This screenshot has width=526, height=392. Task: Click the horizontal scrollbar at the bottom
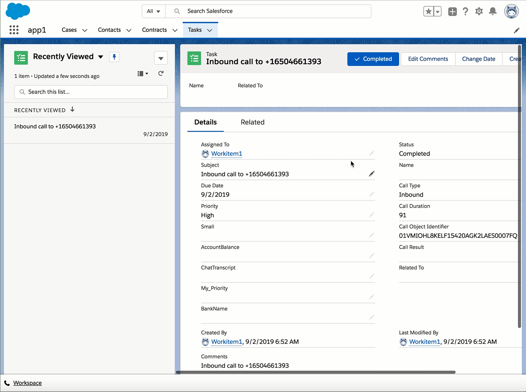[x=316, y=372]
